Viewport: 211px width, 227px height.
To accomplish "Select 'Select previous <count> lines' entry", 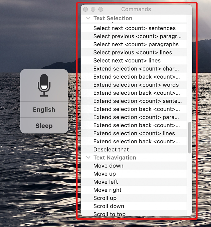I will (x=132, y=53).
